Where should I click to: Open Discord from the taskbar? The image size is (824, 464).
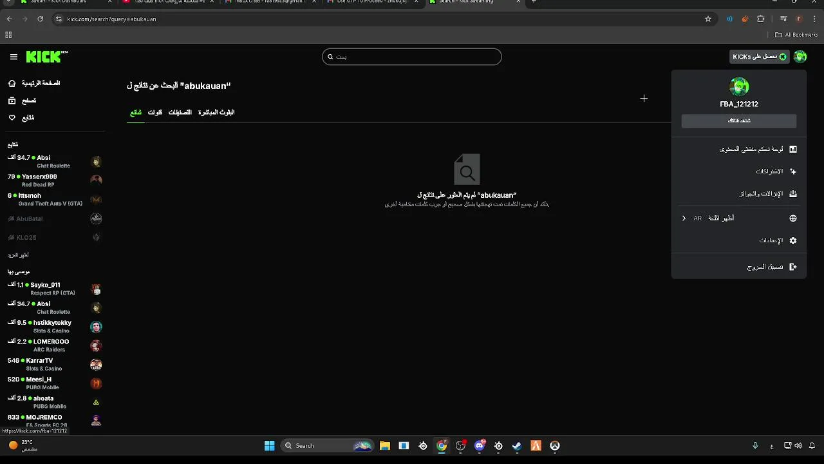tap(480, 445)
